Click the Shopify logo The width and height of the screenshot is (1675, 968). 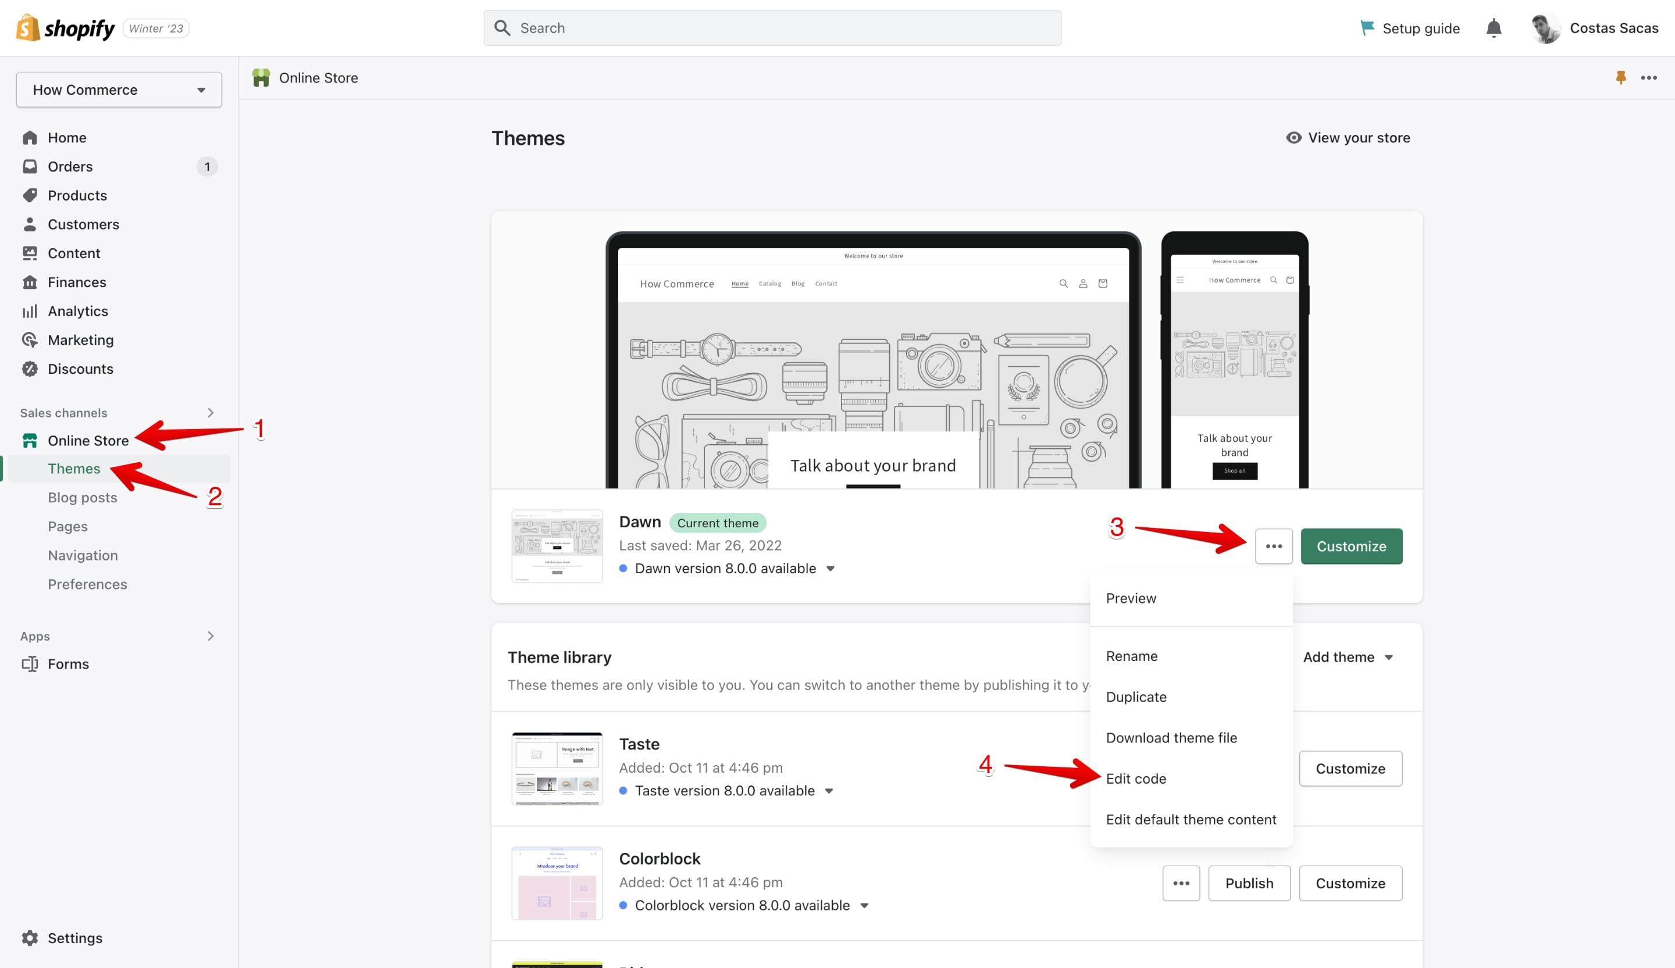click(65, 28)
